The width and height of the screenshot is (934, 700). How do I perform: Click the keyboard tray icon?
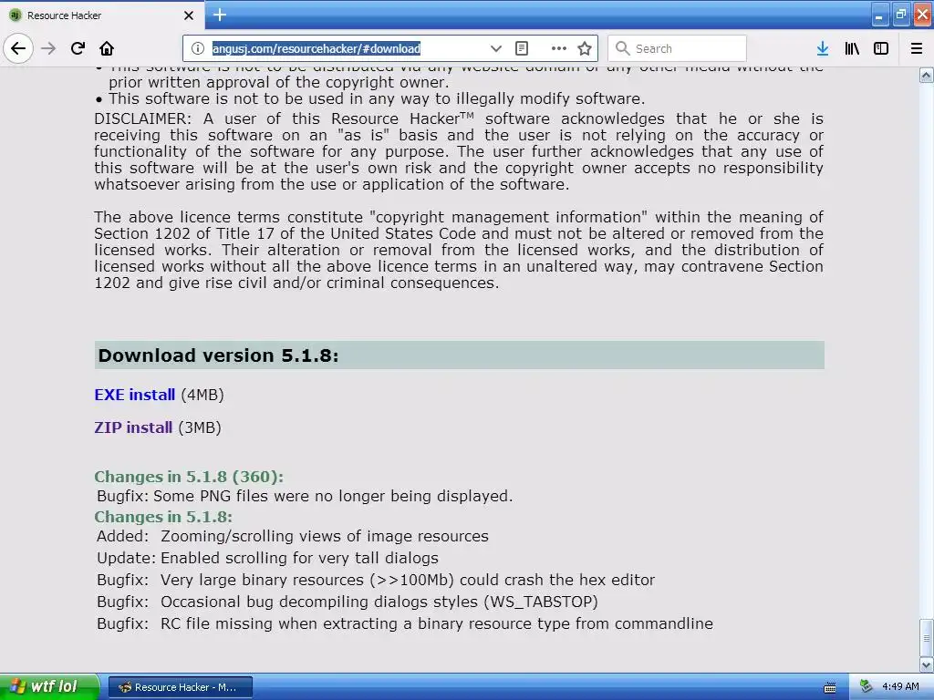[x=830, y=687]
